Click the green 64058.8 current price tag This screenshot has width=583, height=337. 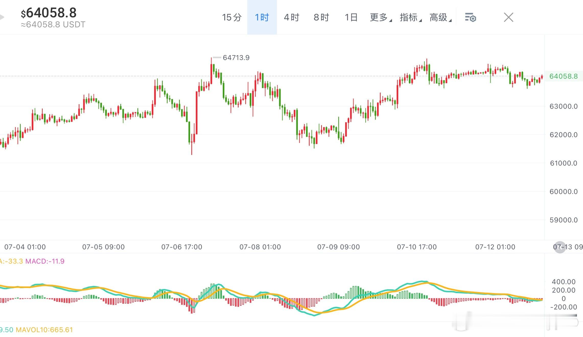[564, 76]
